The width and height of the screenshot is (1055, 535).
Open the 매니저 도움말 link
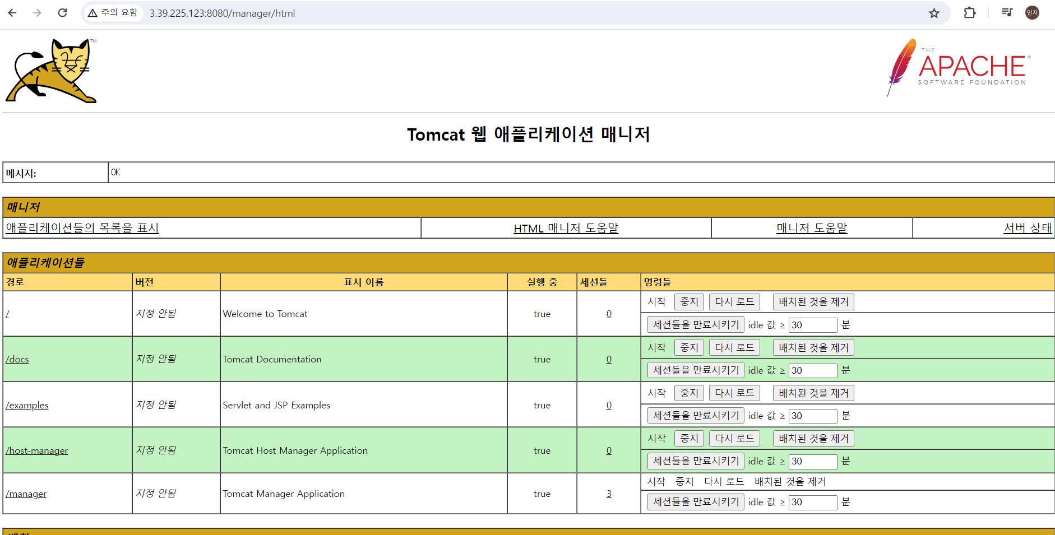coord(812,228)
